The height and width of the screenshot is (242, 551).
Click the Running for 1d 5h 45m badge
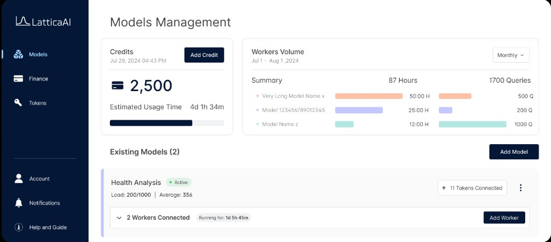[224, 218]
